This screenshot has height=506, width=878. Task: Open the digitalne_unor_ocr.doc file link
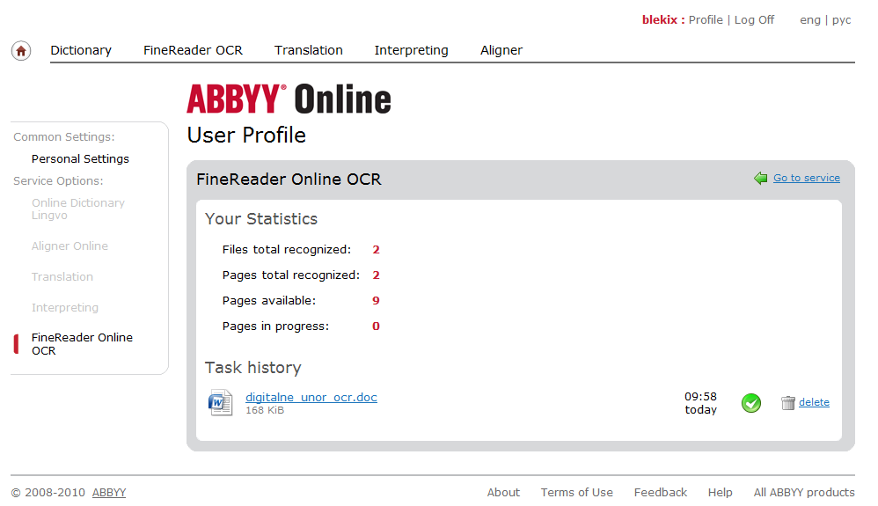click(311, 397)
